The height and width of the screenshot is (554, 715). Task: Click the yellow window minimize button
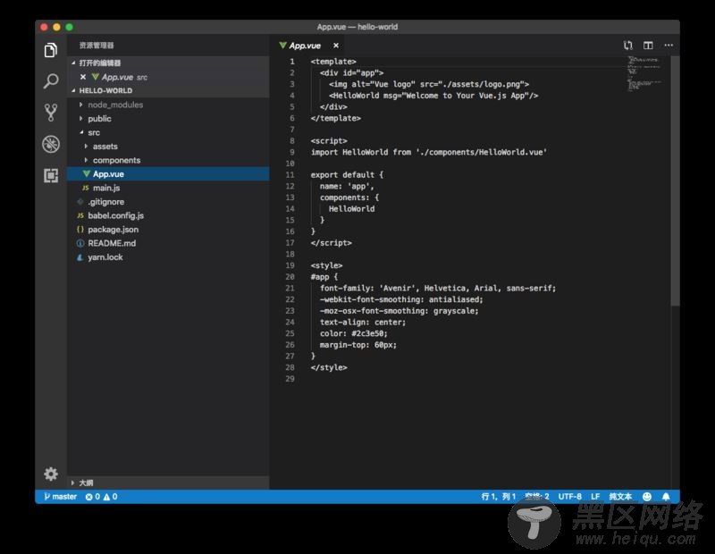click(x=56, y=27)
